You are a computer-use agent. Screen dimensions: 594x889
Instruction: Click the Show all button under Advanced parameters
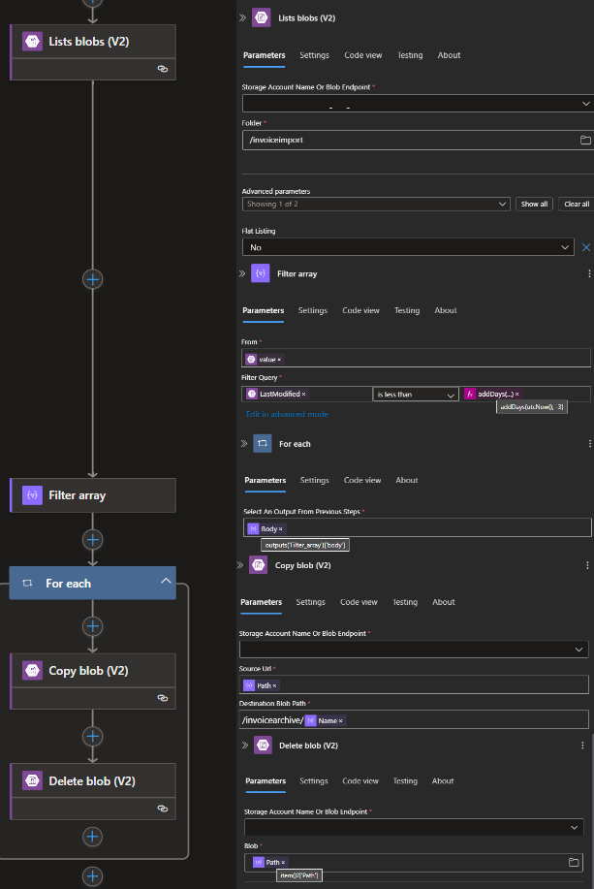pyautogui.click(x=534, y=204)
